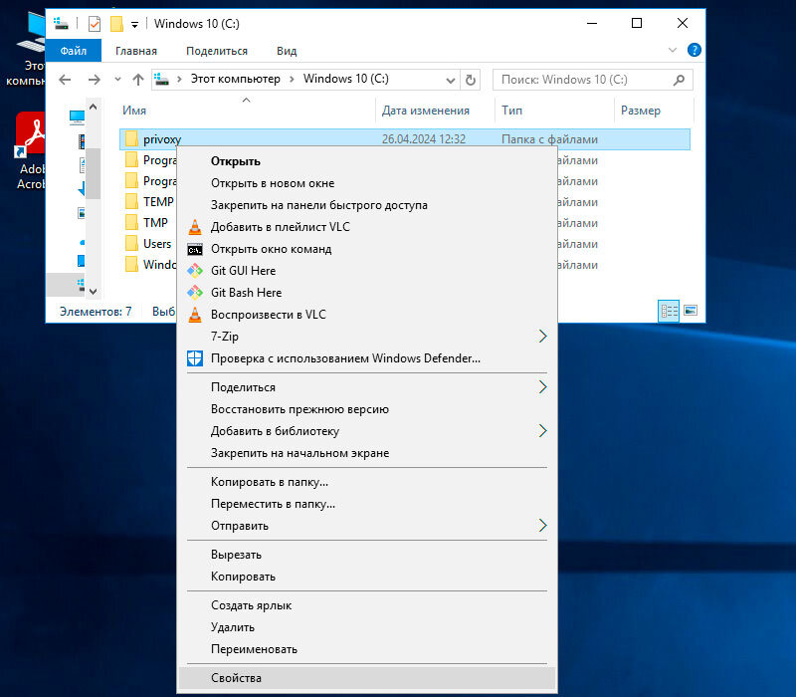
Task: Open quick access toolbar customize dropdown
Action: coord(134,24)
